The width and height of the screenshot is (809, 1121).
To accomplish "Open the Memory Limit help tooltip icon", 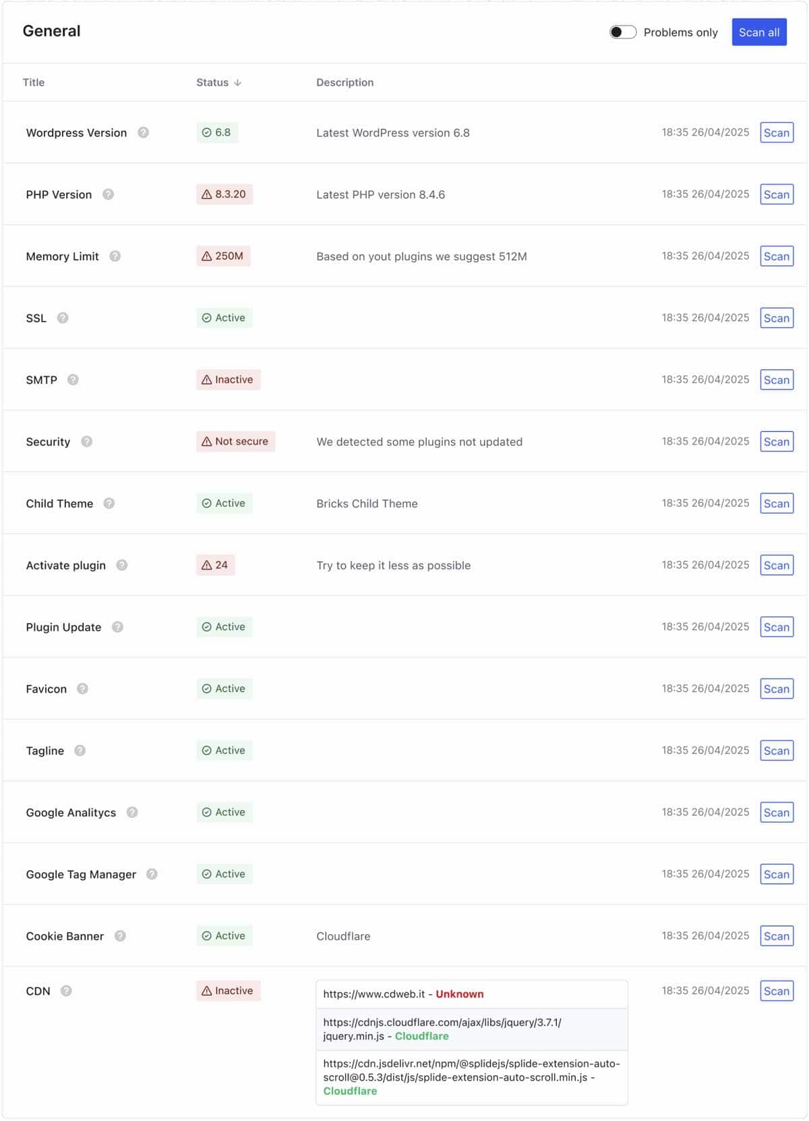I will [115, 256].
